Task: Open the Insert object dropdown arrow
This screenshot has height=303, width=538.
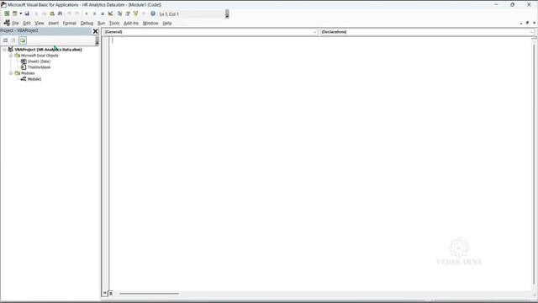Action: pyautogui.click(x=20, y=13)
